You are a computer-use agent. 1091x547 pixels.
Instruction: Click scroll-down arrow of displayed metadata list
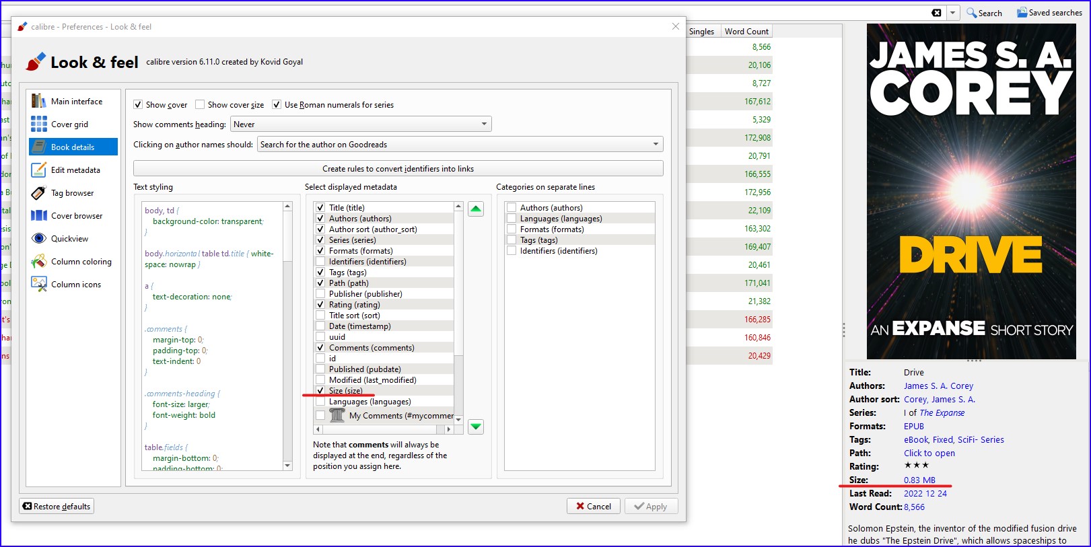pyautogui.click(x=458, y=420)
